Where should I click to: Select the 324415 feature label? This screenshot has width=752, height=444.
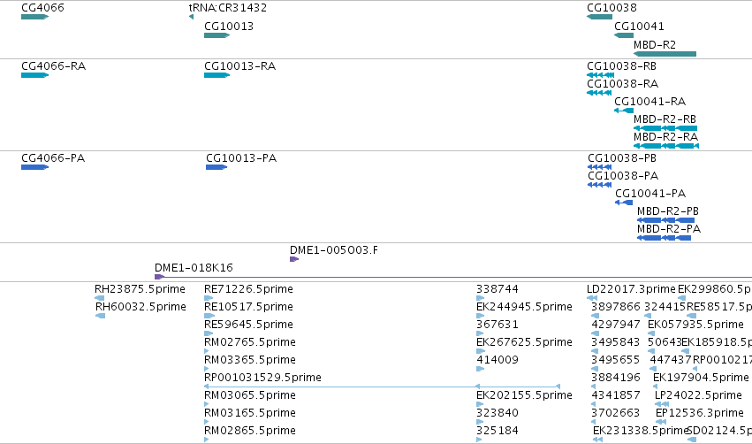coord(665,307)
